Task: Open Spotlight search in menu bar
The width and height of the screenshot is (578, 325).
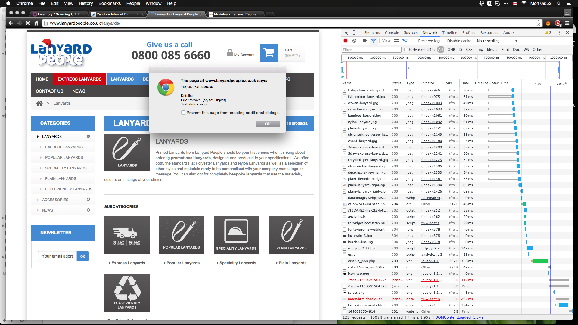Action: tap(559, 3)
